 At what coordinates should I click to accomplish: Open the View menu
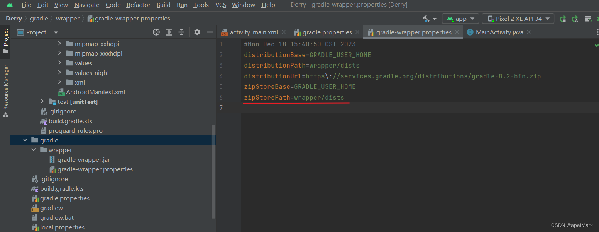point(61,5)
